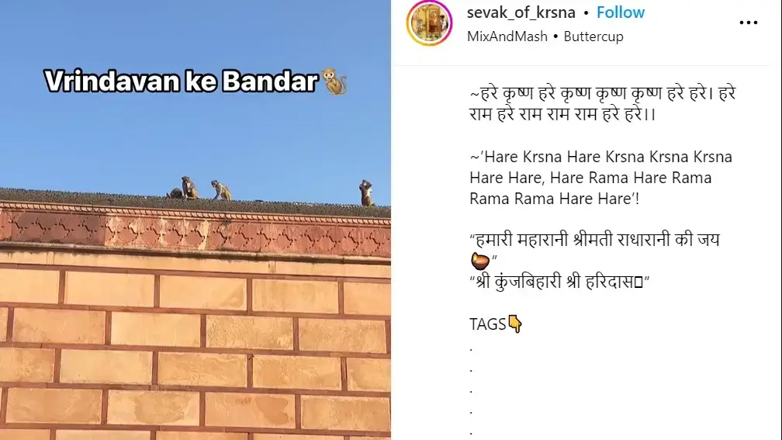Click the Vrindavan ke Bandar overlay title
This screenshot has width=782, height=440.
click(182, 81)
